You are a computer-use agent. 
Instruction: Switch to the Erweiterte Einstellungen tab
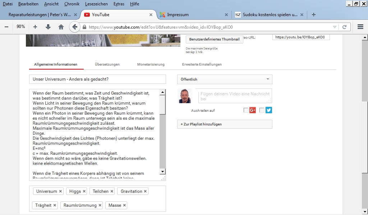coord(202,64)
